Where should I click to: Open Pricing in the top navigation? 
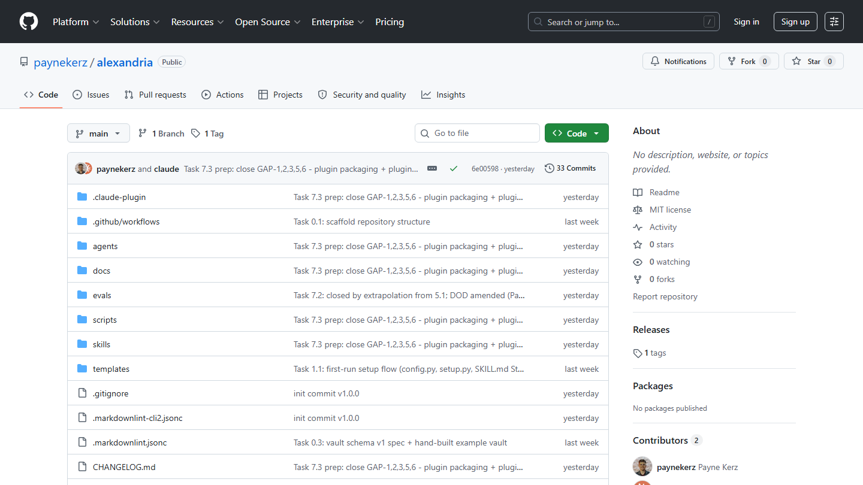[x=390, y=22]
